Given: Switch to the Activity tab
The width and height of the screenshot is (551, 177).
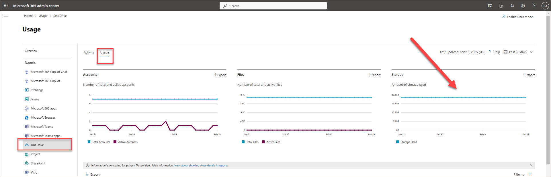Looking at the screenshot, I should tap(89, 52).
